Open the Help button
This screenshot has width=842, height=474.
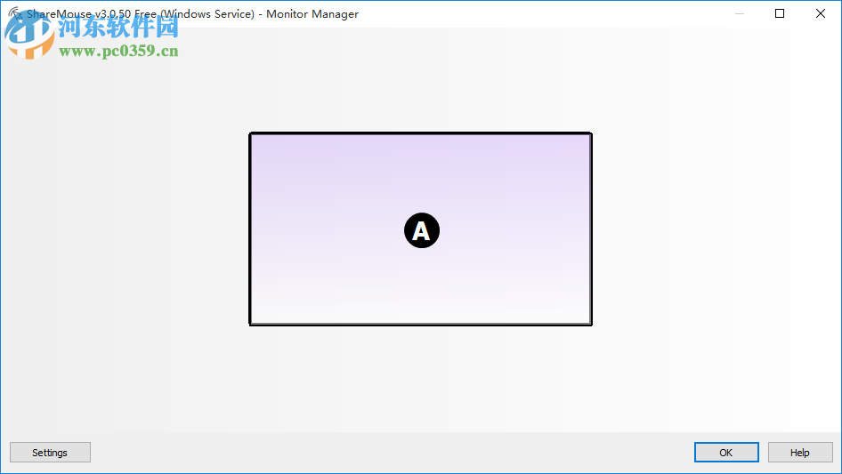799,452
